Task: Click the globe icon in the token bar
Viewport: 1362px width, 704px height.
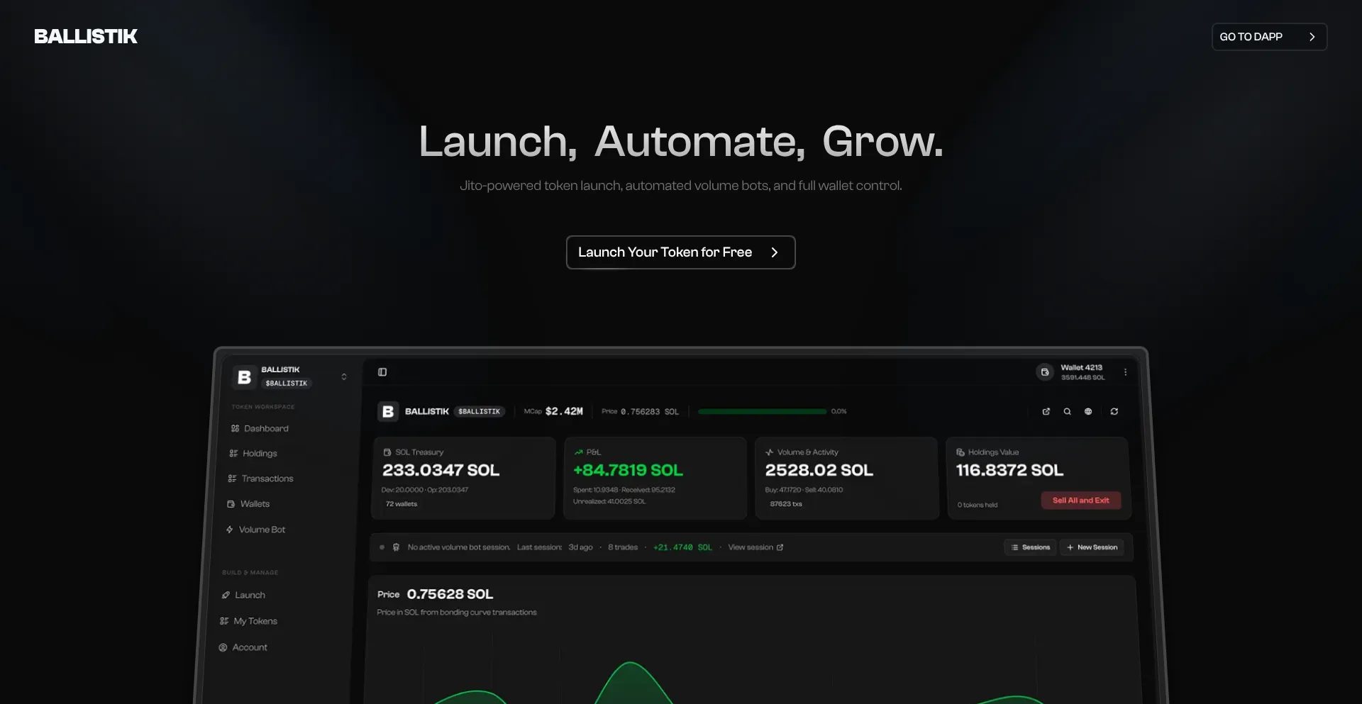Action: tap(1088, 411)
